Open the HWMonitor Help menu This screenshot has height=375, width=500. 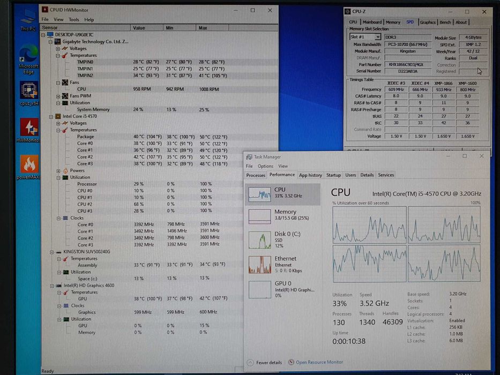point(89,19)
